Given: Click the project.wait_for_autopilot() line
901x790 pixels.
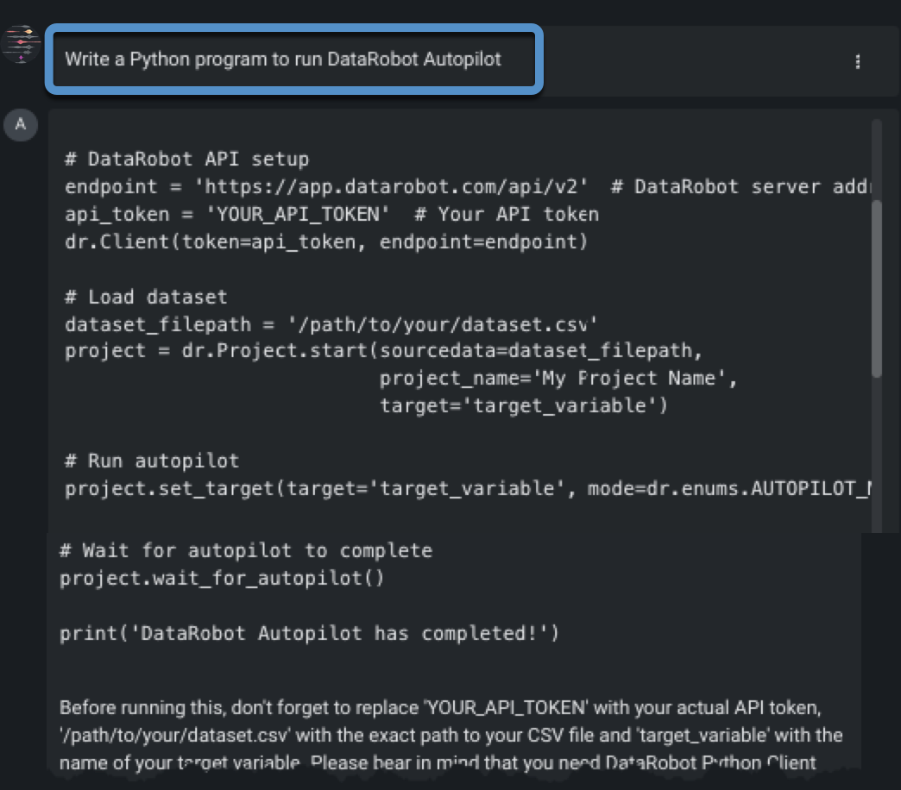Looking at the screenshot, I should [x=222, y=578].
